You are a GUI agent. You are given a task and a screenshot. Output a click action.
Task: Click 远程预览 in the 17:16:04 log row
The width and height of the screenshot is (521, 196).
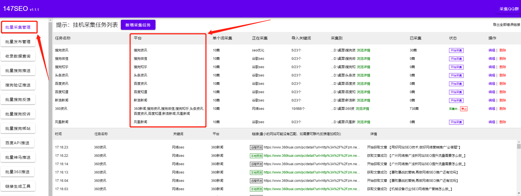256,181
